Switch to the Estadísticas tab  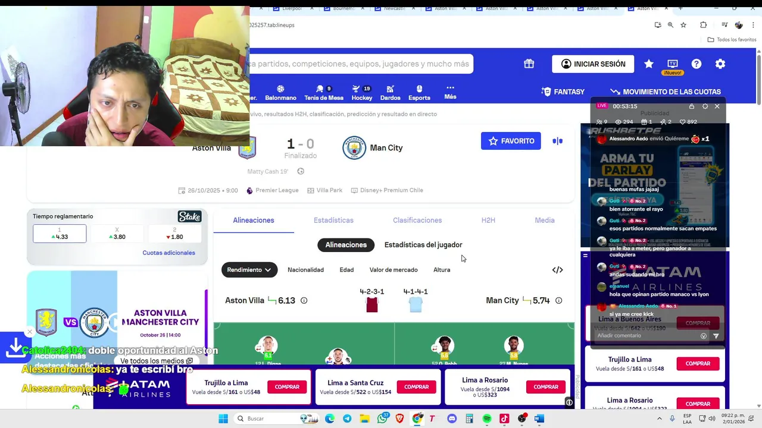[x=333, y=220]
